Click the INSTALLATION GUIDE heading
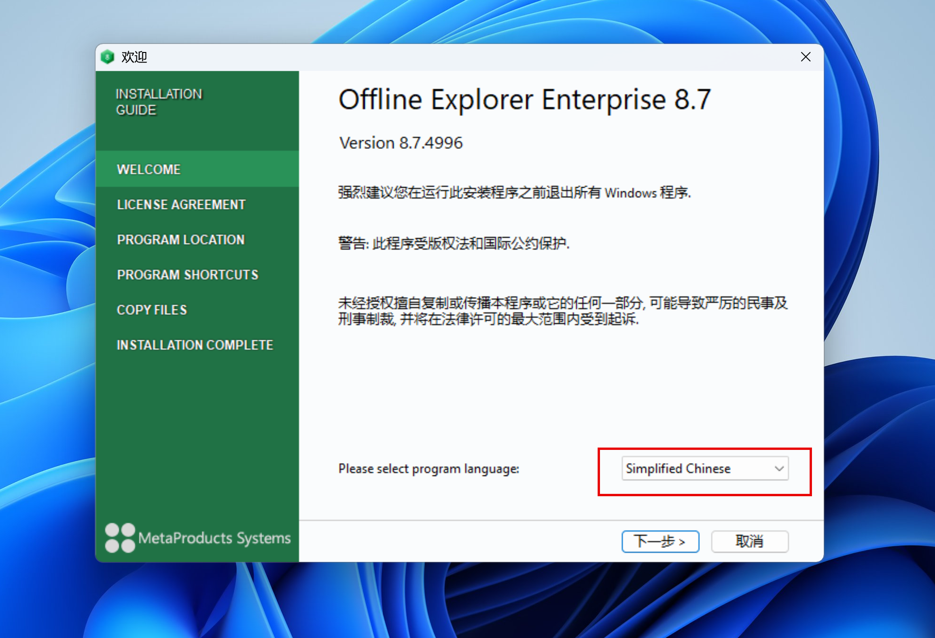935x638 pixels. (x=159, y=102)
